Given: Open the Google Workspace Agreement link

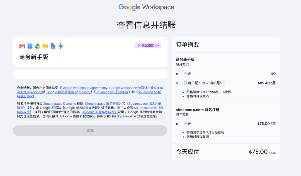Looking at the screenshot, I should pyautogui.click(x=84, y=88).
